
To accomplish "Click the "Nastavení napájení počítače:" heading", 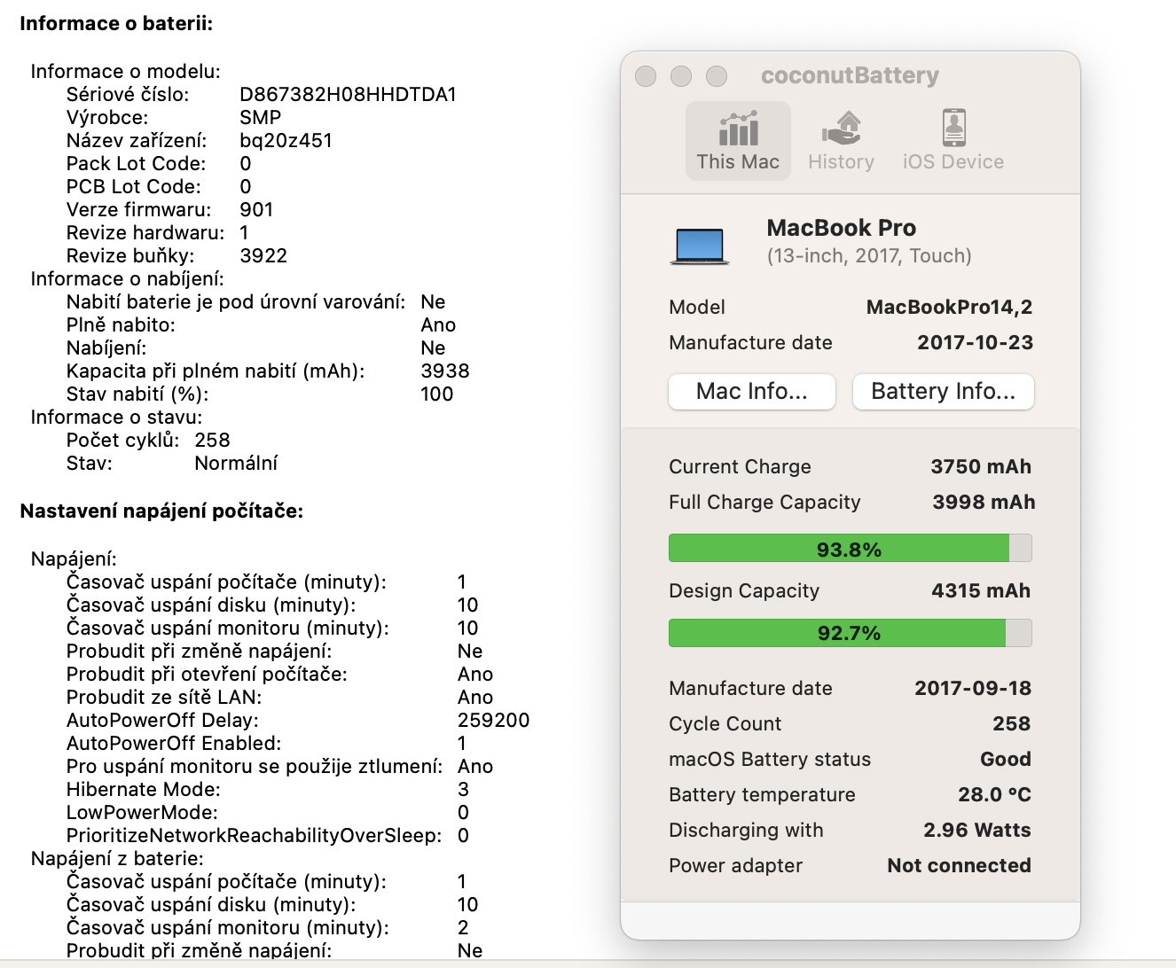I will coord(161,511).
